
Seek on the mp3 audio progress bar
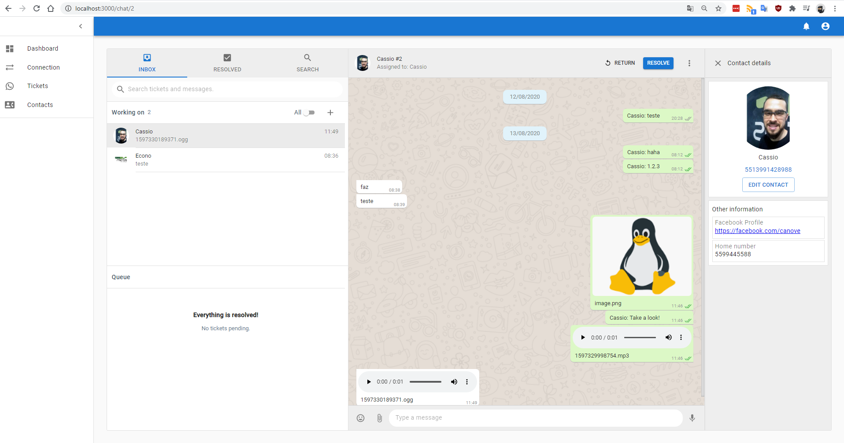tap(640, 337)
